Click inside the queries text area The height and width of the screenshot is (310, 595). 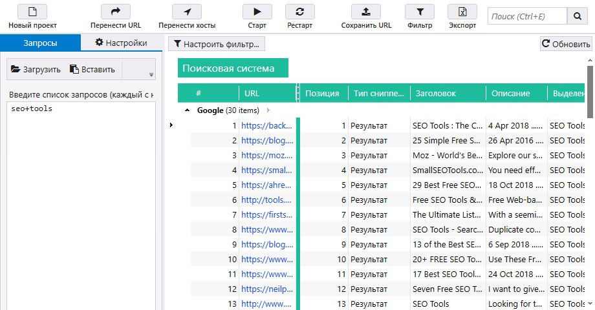click(x=81, y=206)
